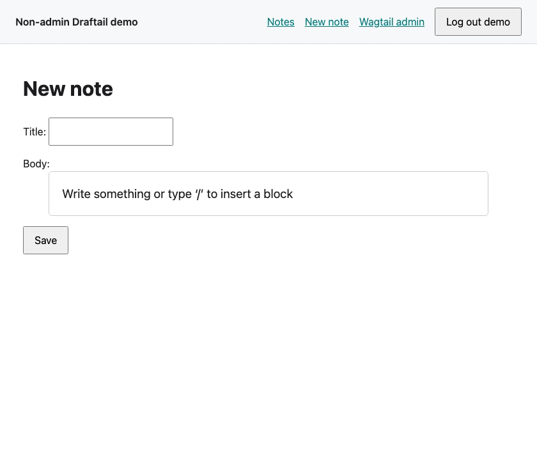Open the Notes link in header
The image size is (537, 460).
[x=281, y=22]
